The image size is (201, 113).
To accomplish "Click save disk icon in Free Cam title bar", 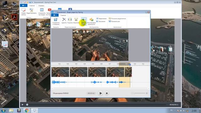I will coord(30,2).
